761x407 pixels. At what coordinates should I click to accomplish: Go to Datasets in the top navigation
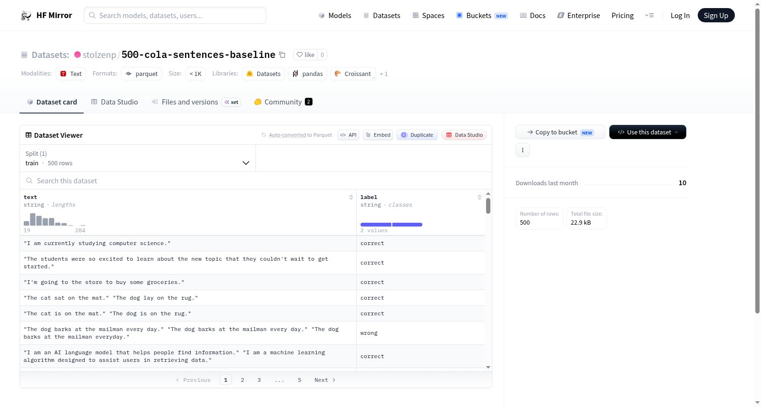point(382,16)
